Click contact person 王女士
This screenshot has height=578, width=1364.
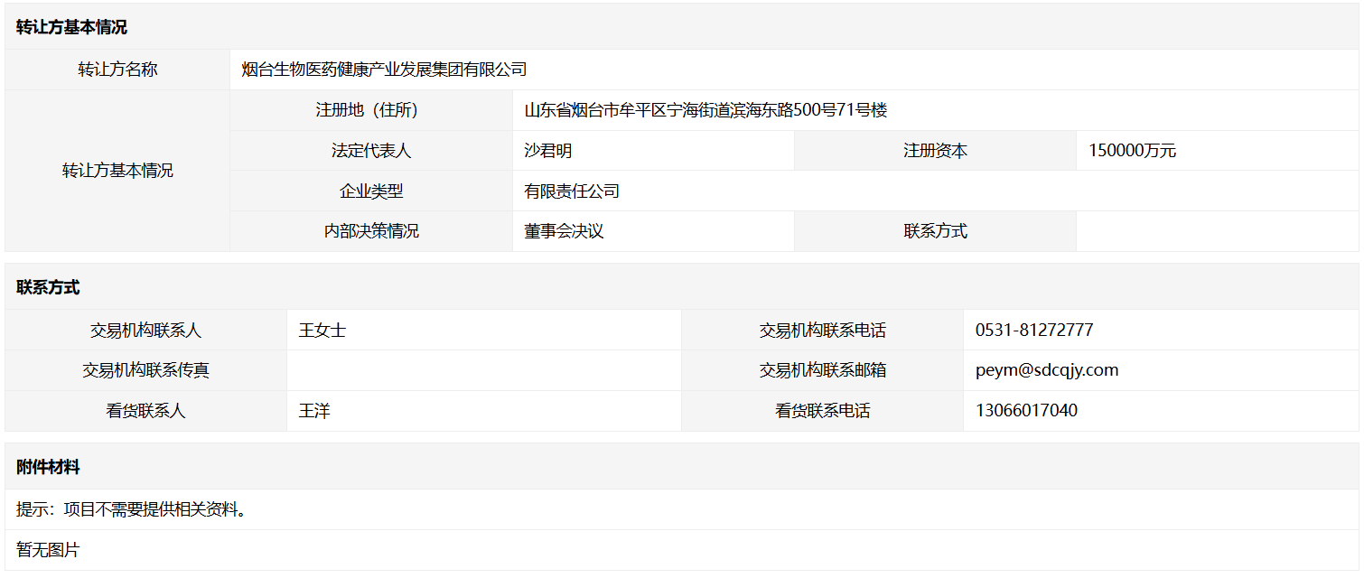pos(322,331)
